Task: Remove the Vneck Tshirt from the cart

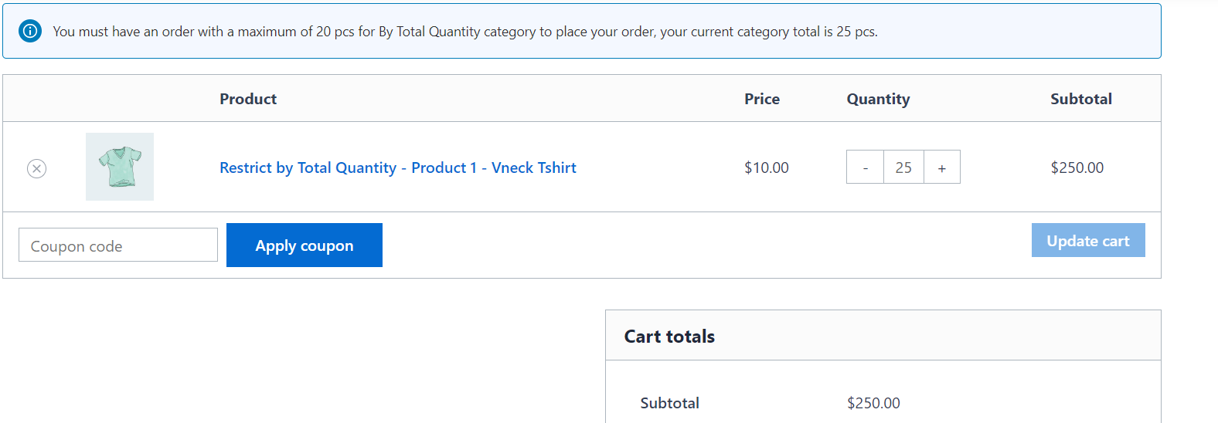Action: (36, 168)
